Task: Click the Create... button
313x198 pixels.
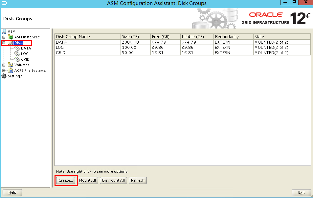Action: tap(66, 181)
